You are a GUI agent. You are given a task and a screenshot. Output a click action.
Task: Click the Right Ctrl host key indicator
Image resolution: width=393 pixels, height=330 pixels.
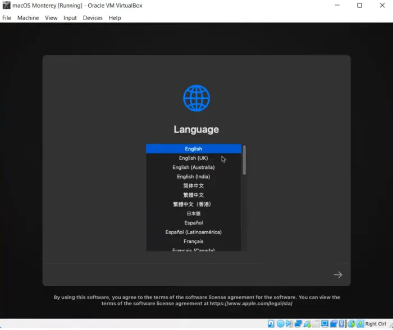point(375,324)
